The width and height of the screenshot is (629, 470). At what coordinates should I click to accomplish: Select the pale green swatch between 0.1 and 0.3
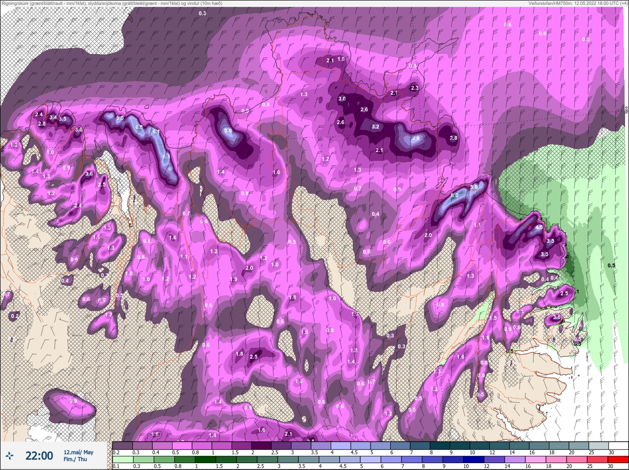click(x=123, y=460)
